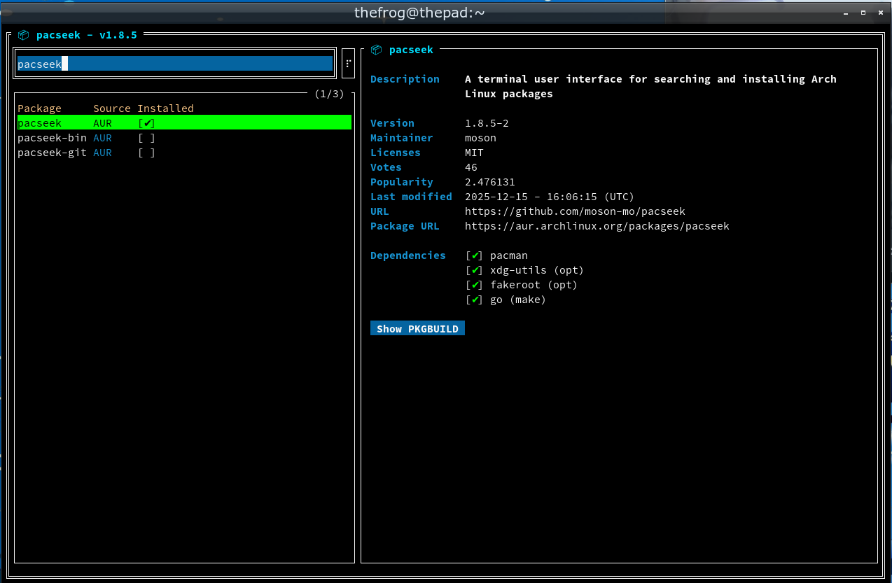Select pacseek-git in the package list
The image size is (892, 583).
tap(52, 153)
